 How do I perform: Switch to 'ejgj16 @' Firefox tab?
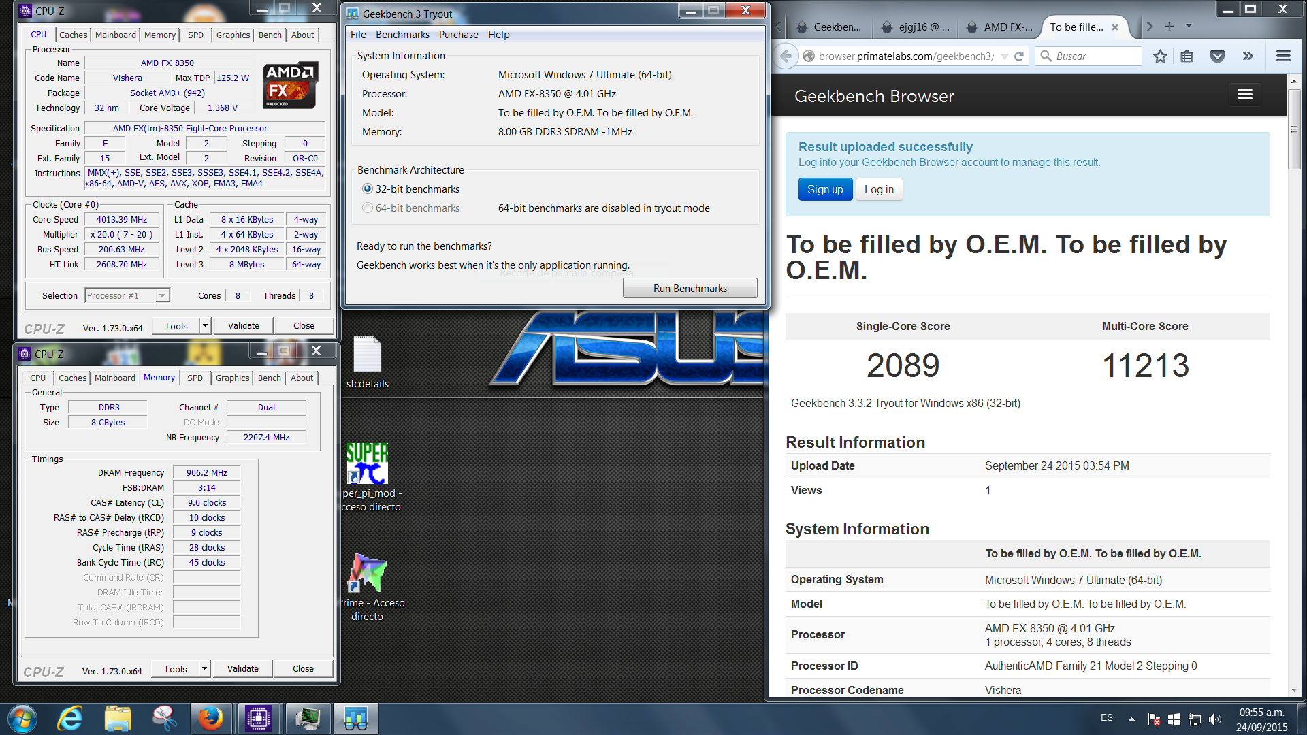click(916, 27)
